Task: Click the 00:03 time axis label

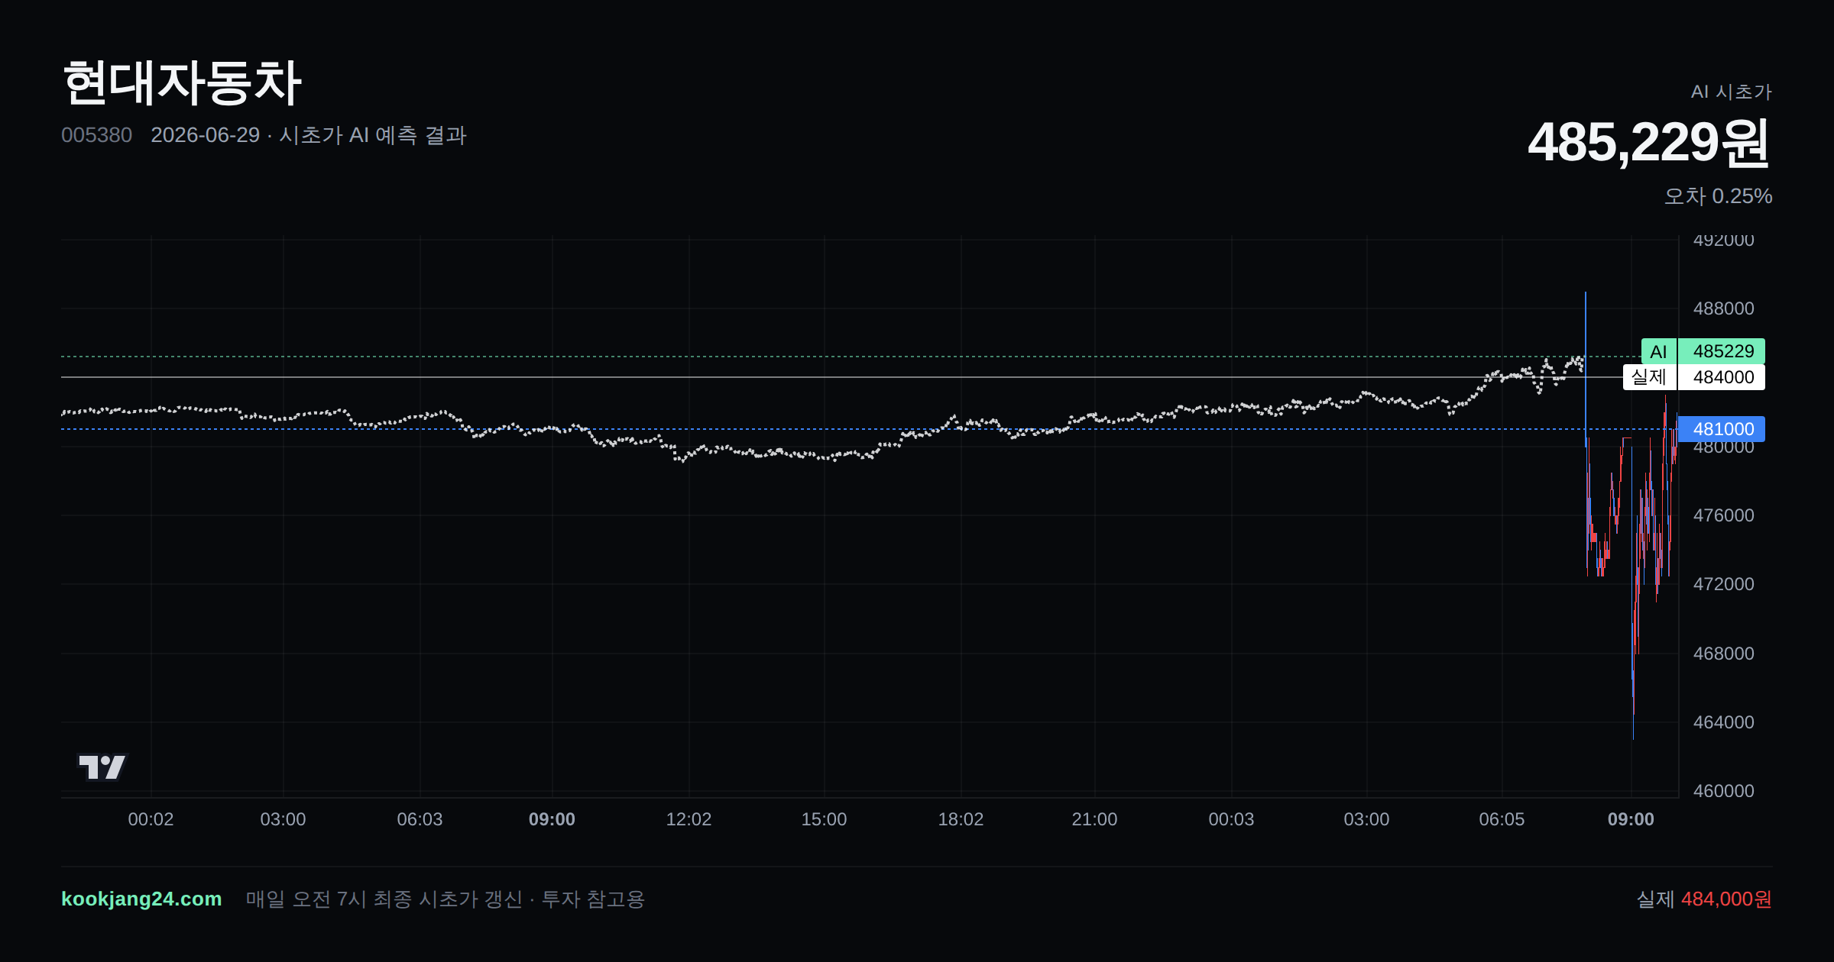Action: 1231,819
